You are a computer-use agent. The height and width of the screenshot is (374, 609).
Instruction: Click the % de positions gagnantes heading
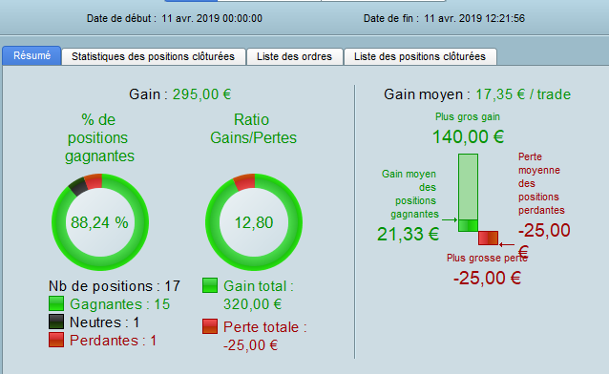[x=99, y=138]
